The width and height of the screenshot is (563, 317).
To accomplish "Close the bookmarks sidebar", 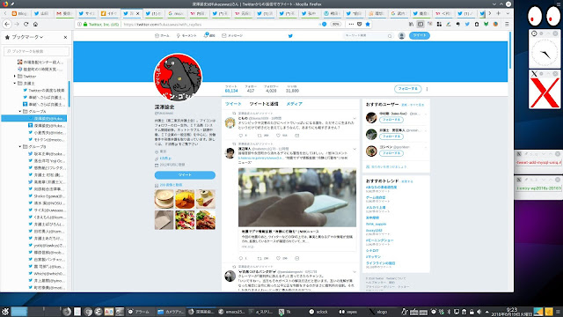I will tap(65, 37).
